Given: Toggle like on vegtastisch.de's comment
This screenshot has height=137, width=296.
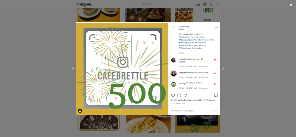Looking at the screenshot, I should click(215, 73).
